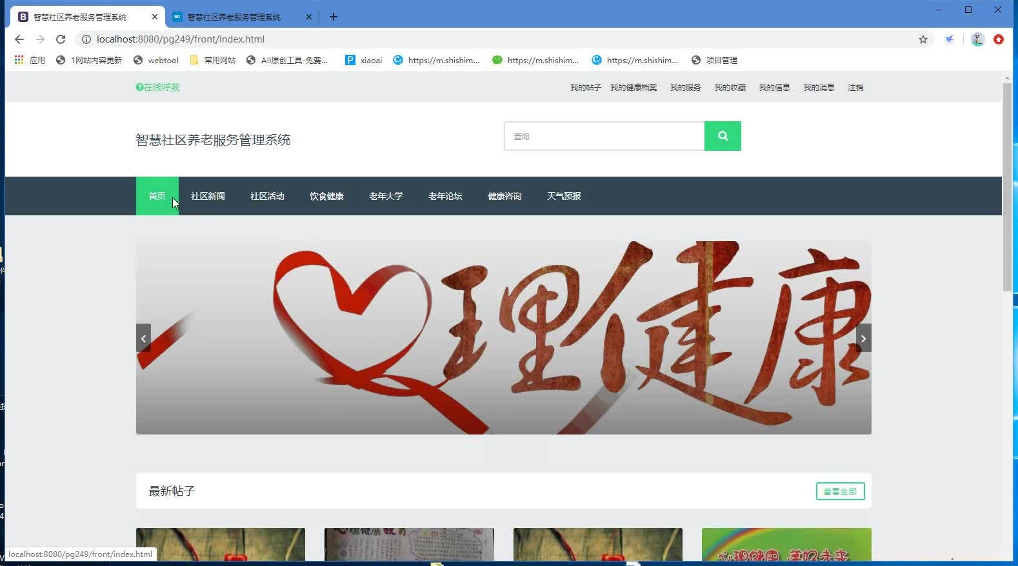Click the browser address bar URL
Image resolution: width=1018 pixels, height=566 pixels.
coord(181,39)
